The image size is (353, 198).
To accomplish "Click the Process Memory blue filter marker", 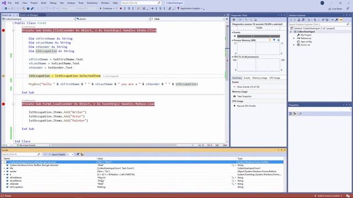I will point(274,40).
